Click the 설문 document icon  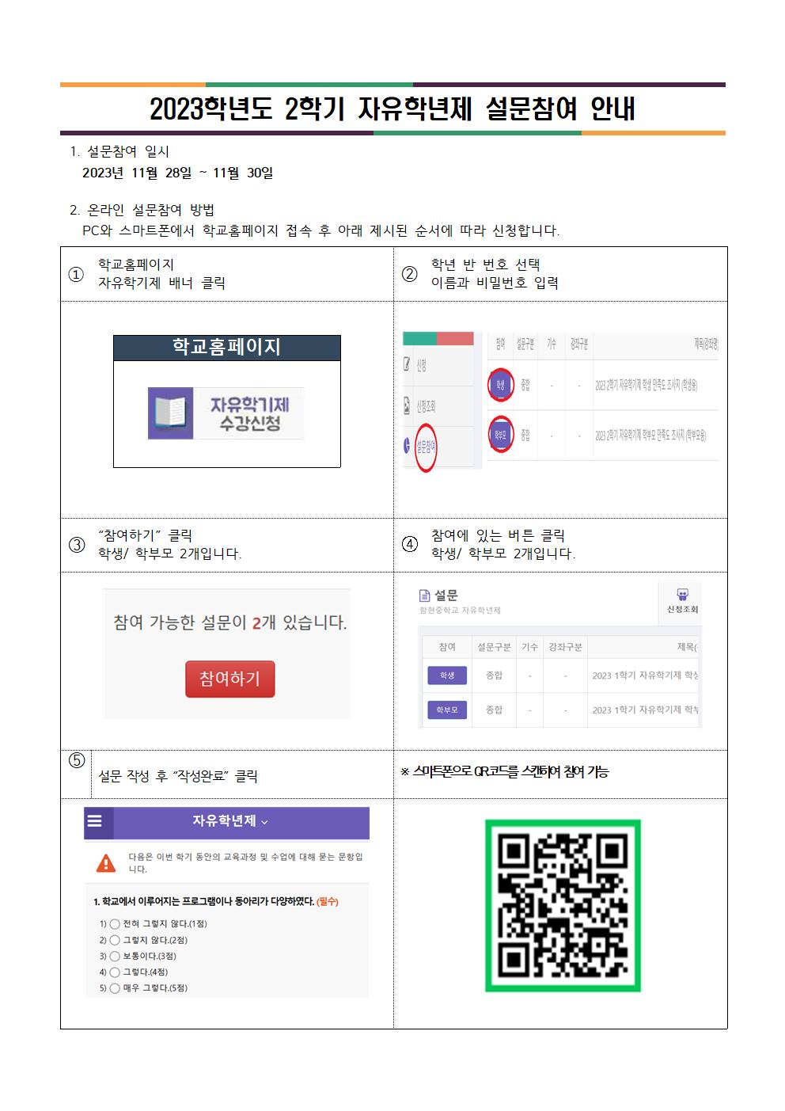point(425,595)
